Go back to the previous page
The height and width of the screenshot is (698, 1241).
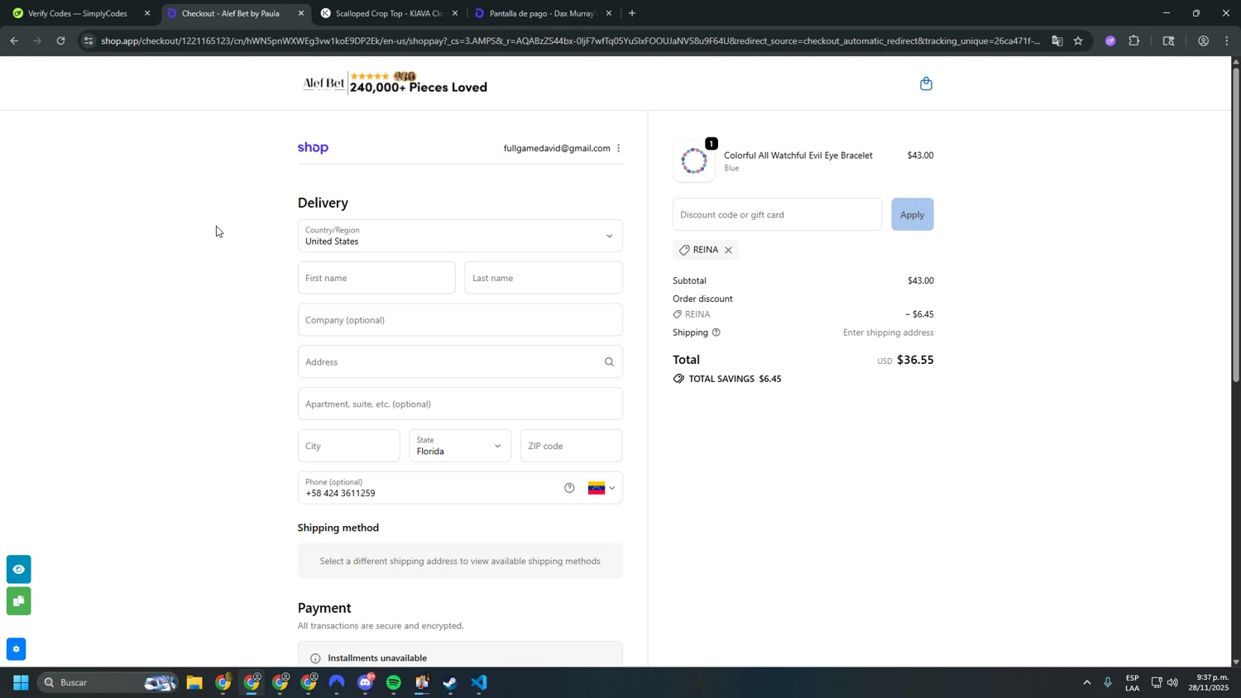coord(14,41)
